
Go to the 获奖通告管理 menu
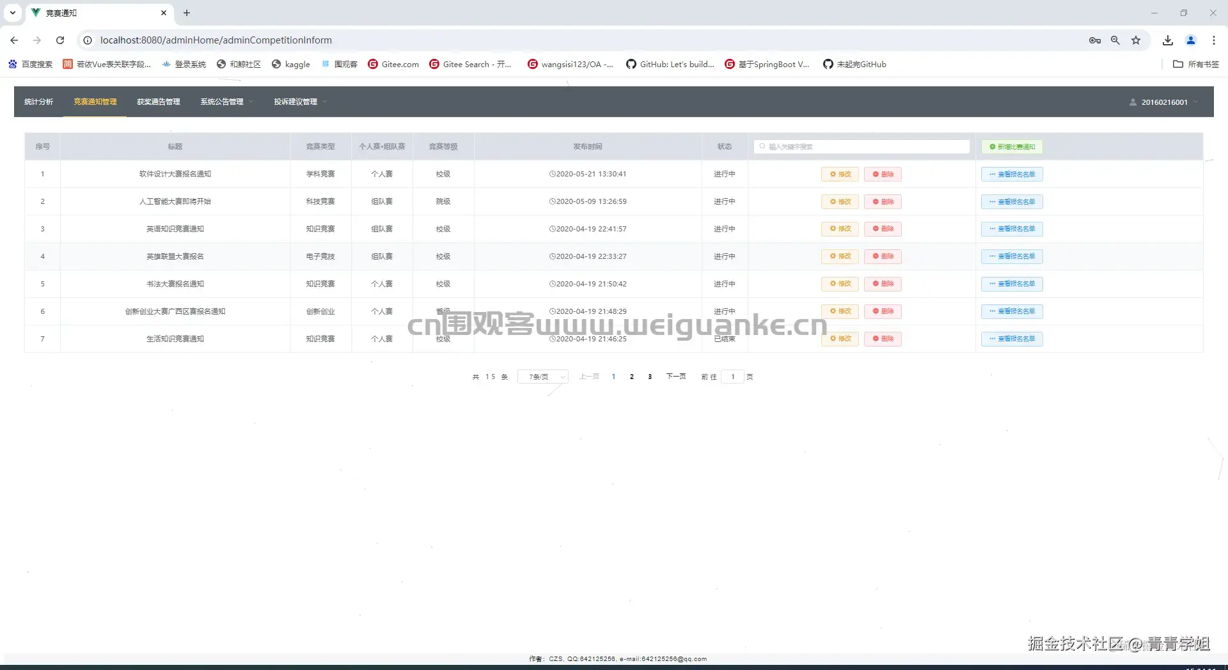[158, 102]
